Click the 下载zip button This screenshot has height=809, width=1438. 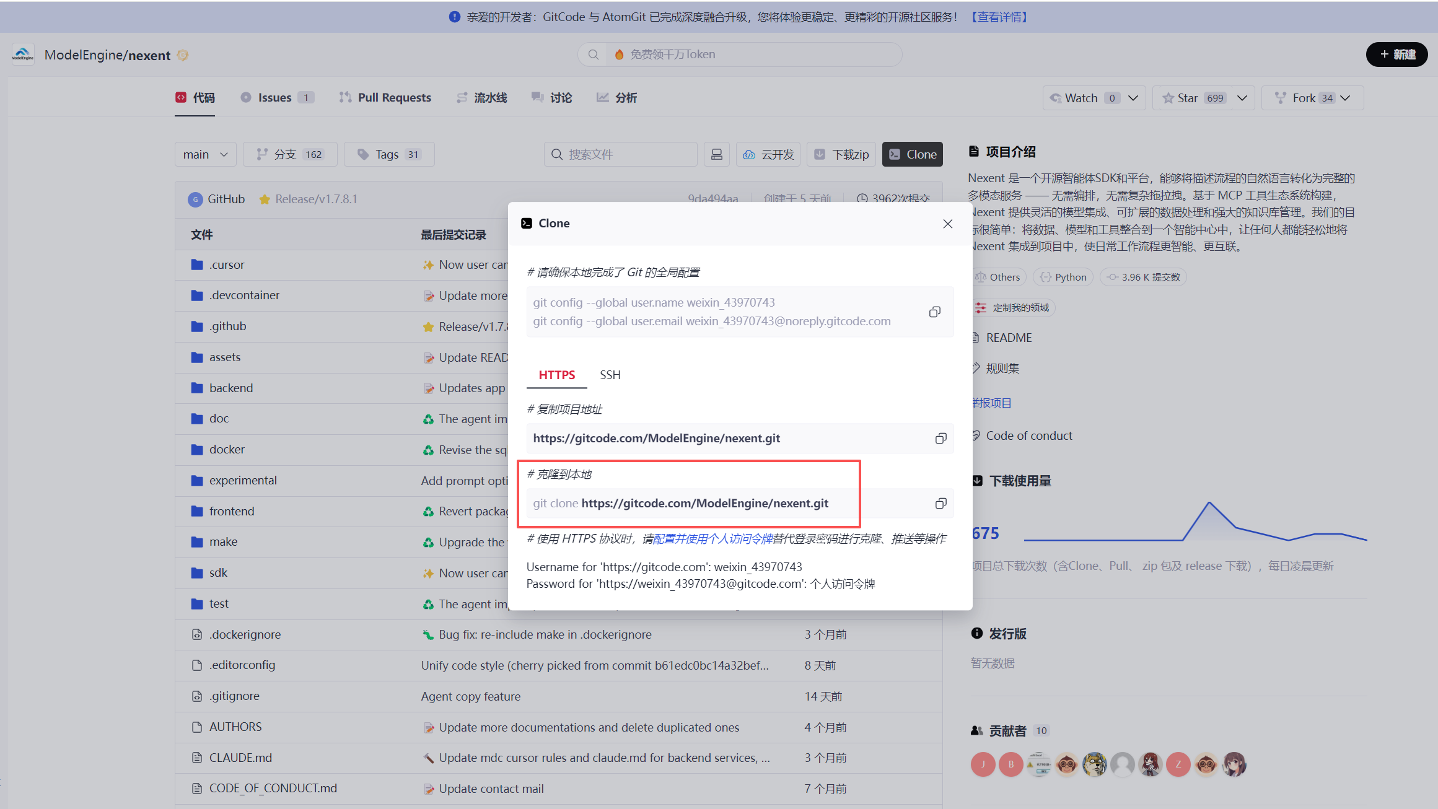(841, 154)
